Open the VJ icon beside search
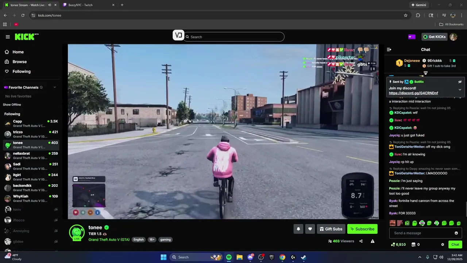467x263 pixels. [178, 35]
